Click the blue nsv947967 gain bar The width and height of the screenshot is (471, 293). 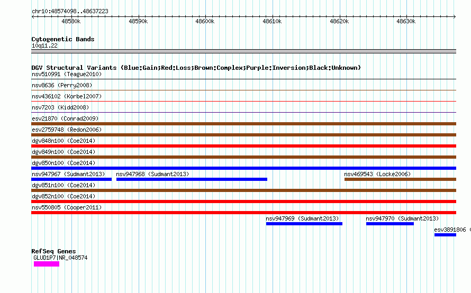coord(71,179)
